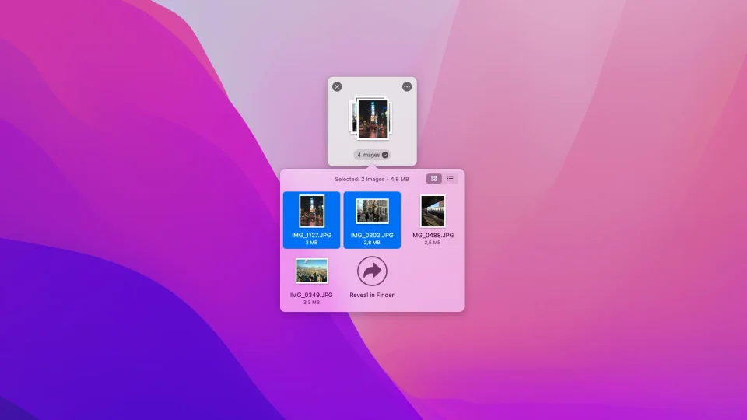This screenshot has width=747, height=420.
Task: Click the Reveal in Finder arrow icon
Action: click(x=372, y=271)
